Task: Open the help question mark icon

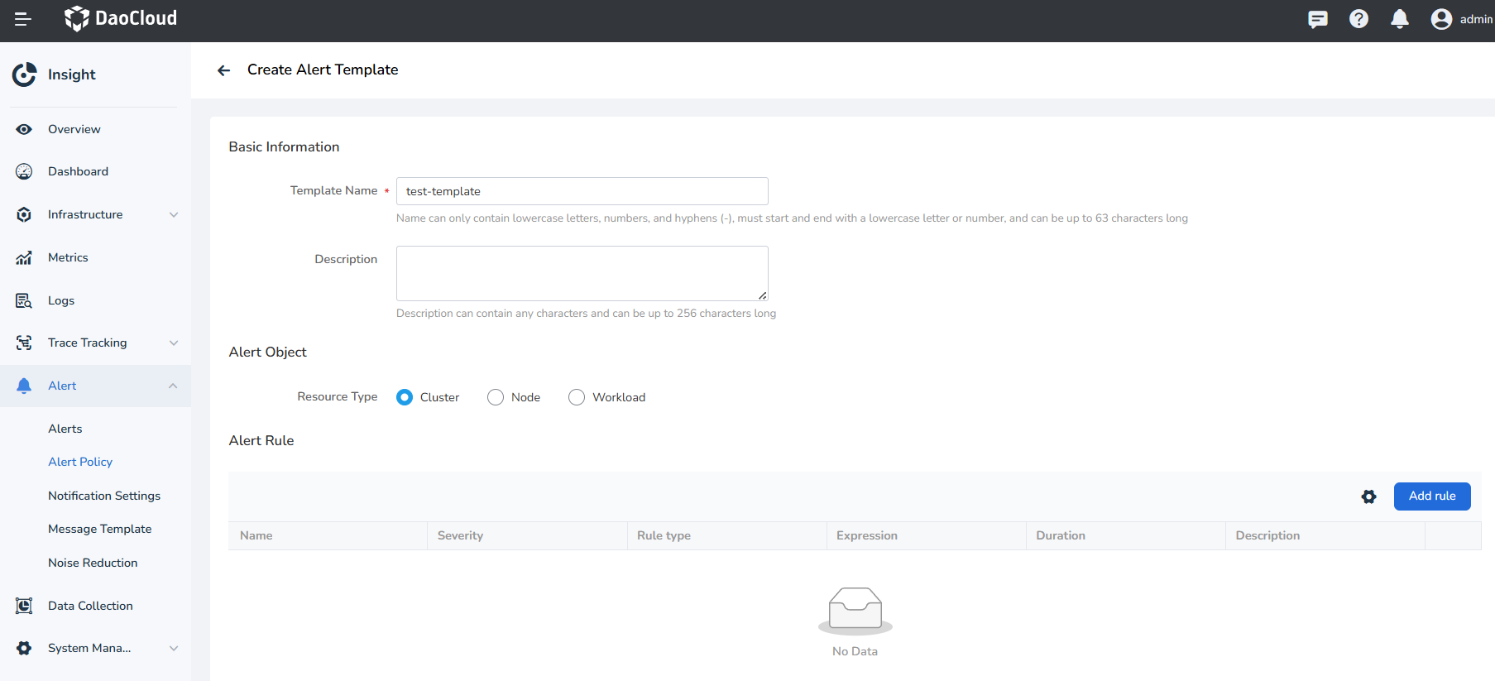Action: click(x=1358, y=19)
